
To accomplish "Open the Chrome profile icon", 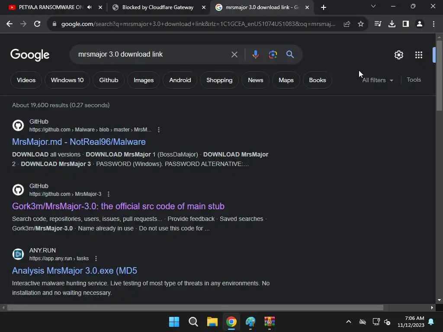I will click(x=420, y=24).
